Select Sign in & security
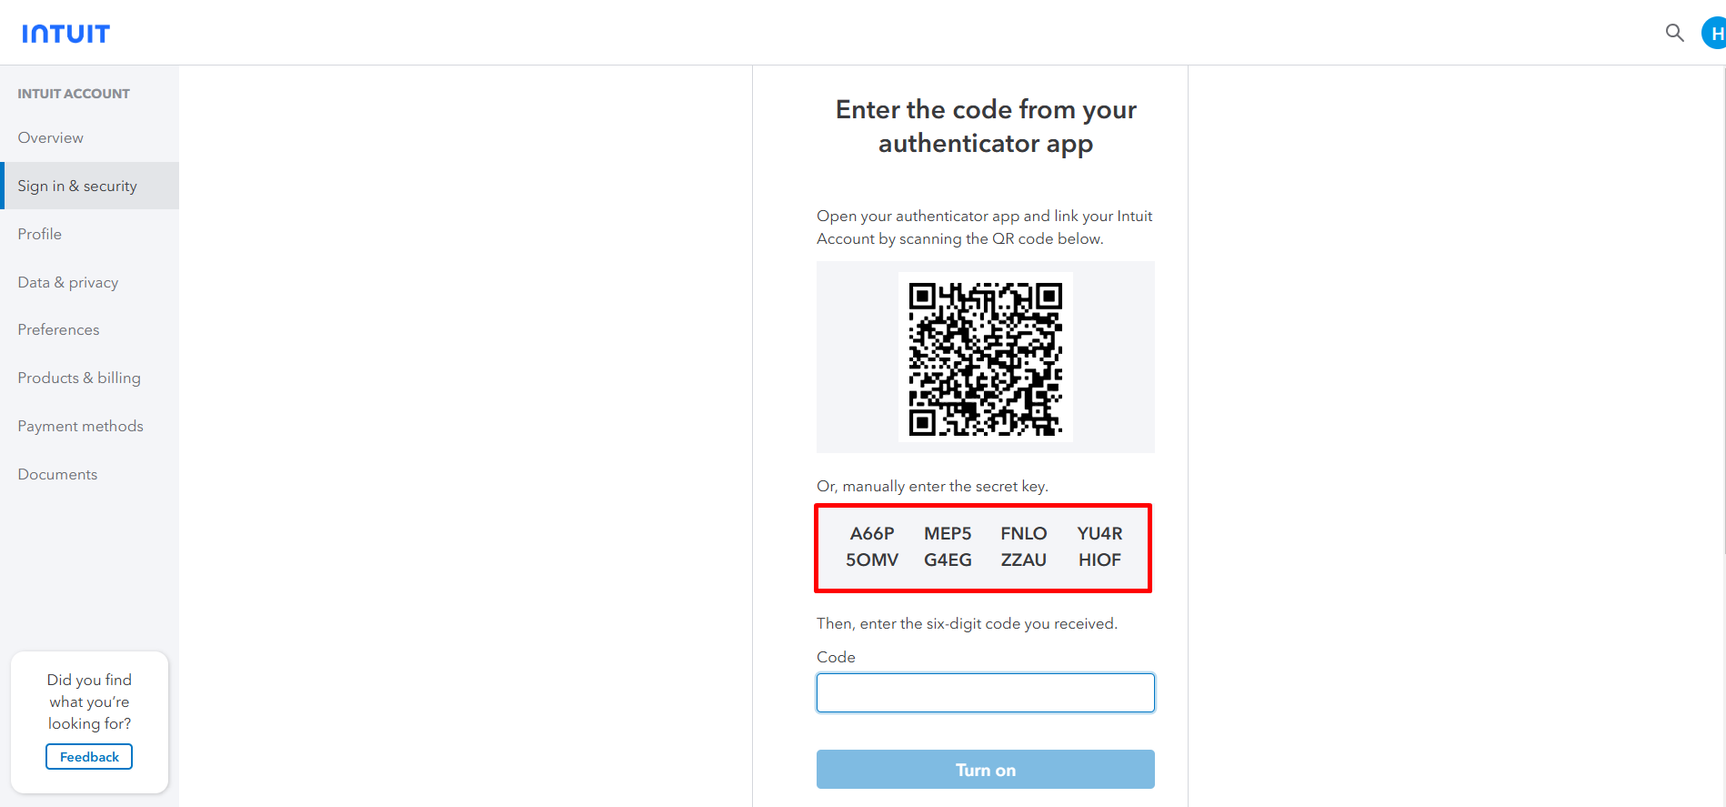Viewport: 1726px width, 807px height. pos(77,186)
